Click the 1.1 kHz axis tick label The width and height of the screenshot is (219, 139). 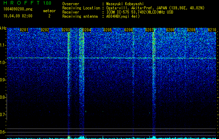(3, 45)
